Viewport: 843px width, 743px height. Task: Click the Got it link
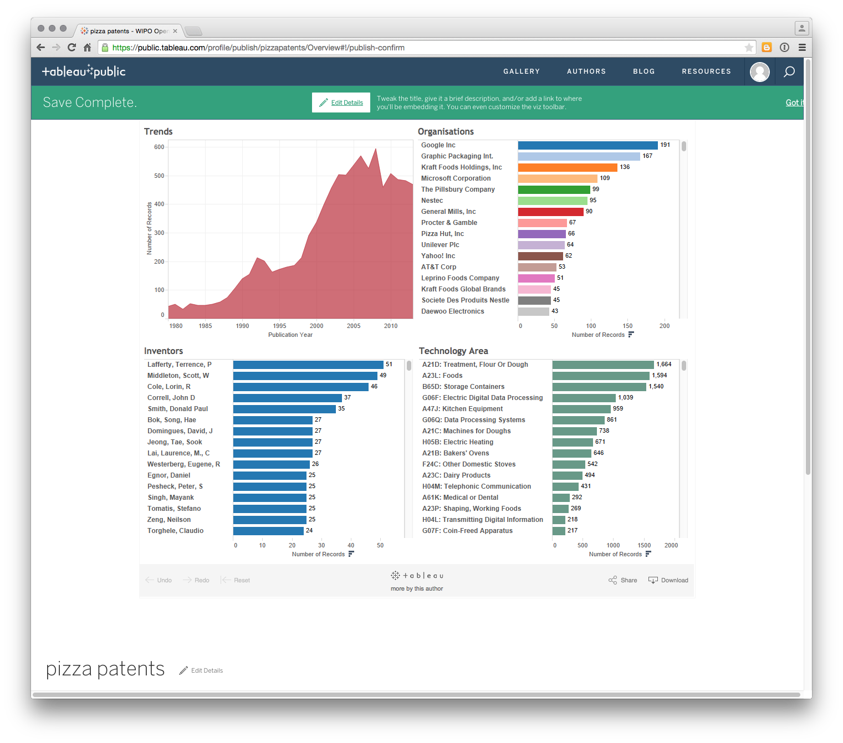tap(795, 103)
